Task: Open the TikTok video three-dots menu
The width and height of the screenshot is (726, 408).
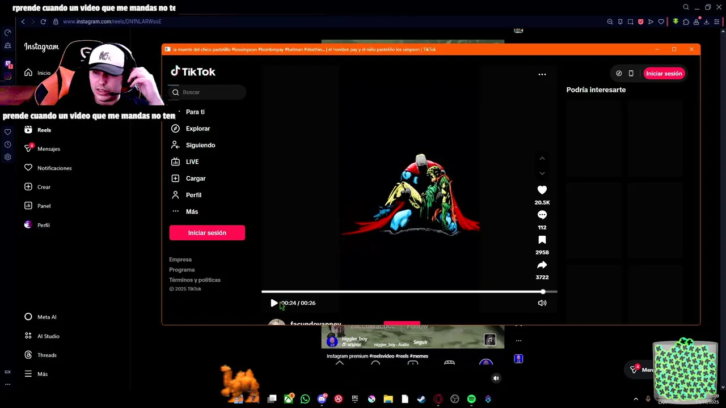Action: coord(542,74)
